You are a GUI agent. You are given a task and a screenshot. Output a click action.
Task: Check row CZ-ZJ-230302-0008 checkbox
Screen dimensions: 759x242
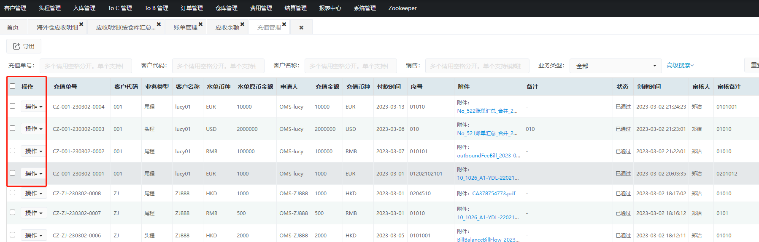coord(13,193)
